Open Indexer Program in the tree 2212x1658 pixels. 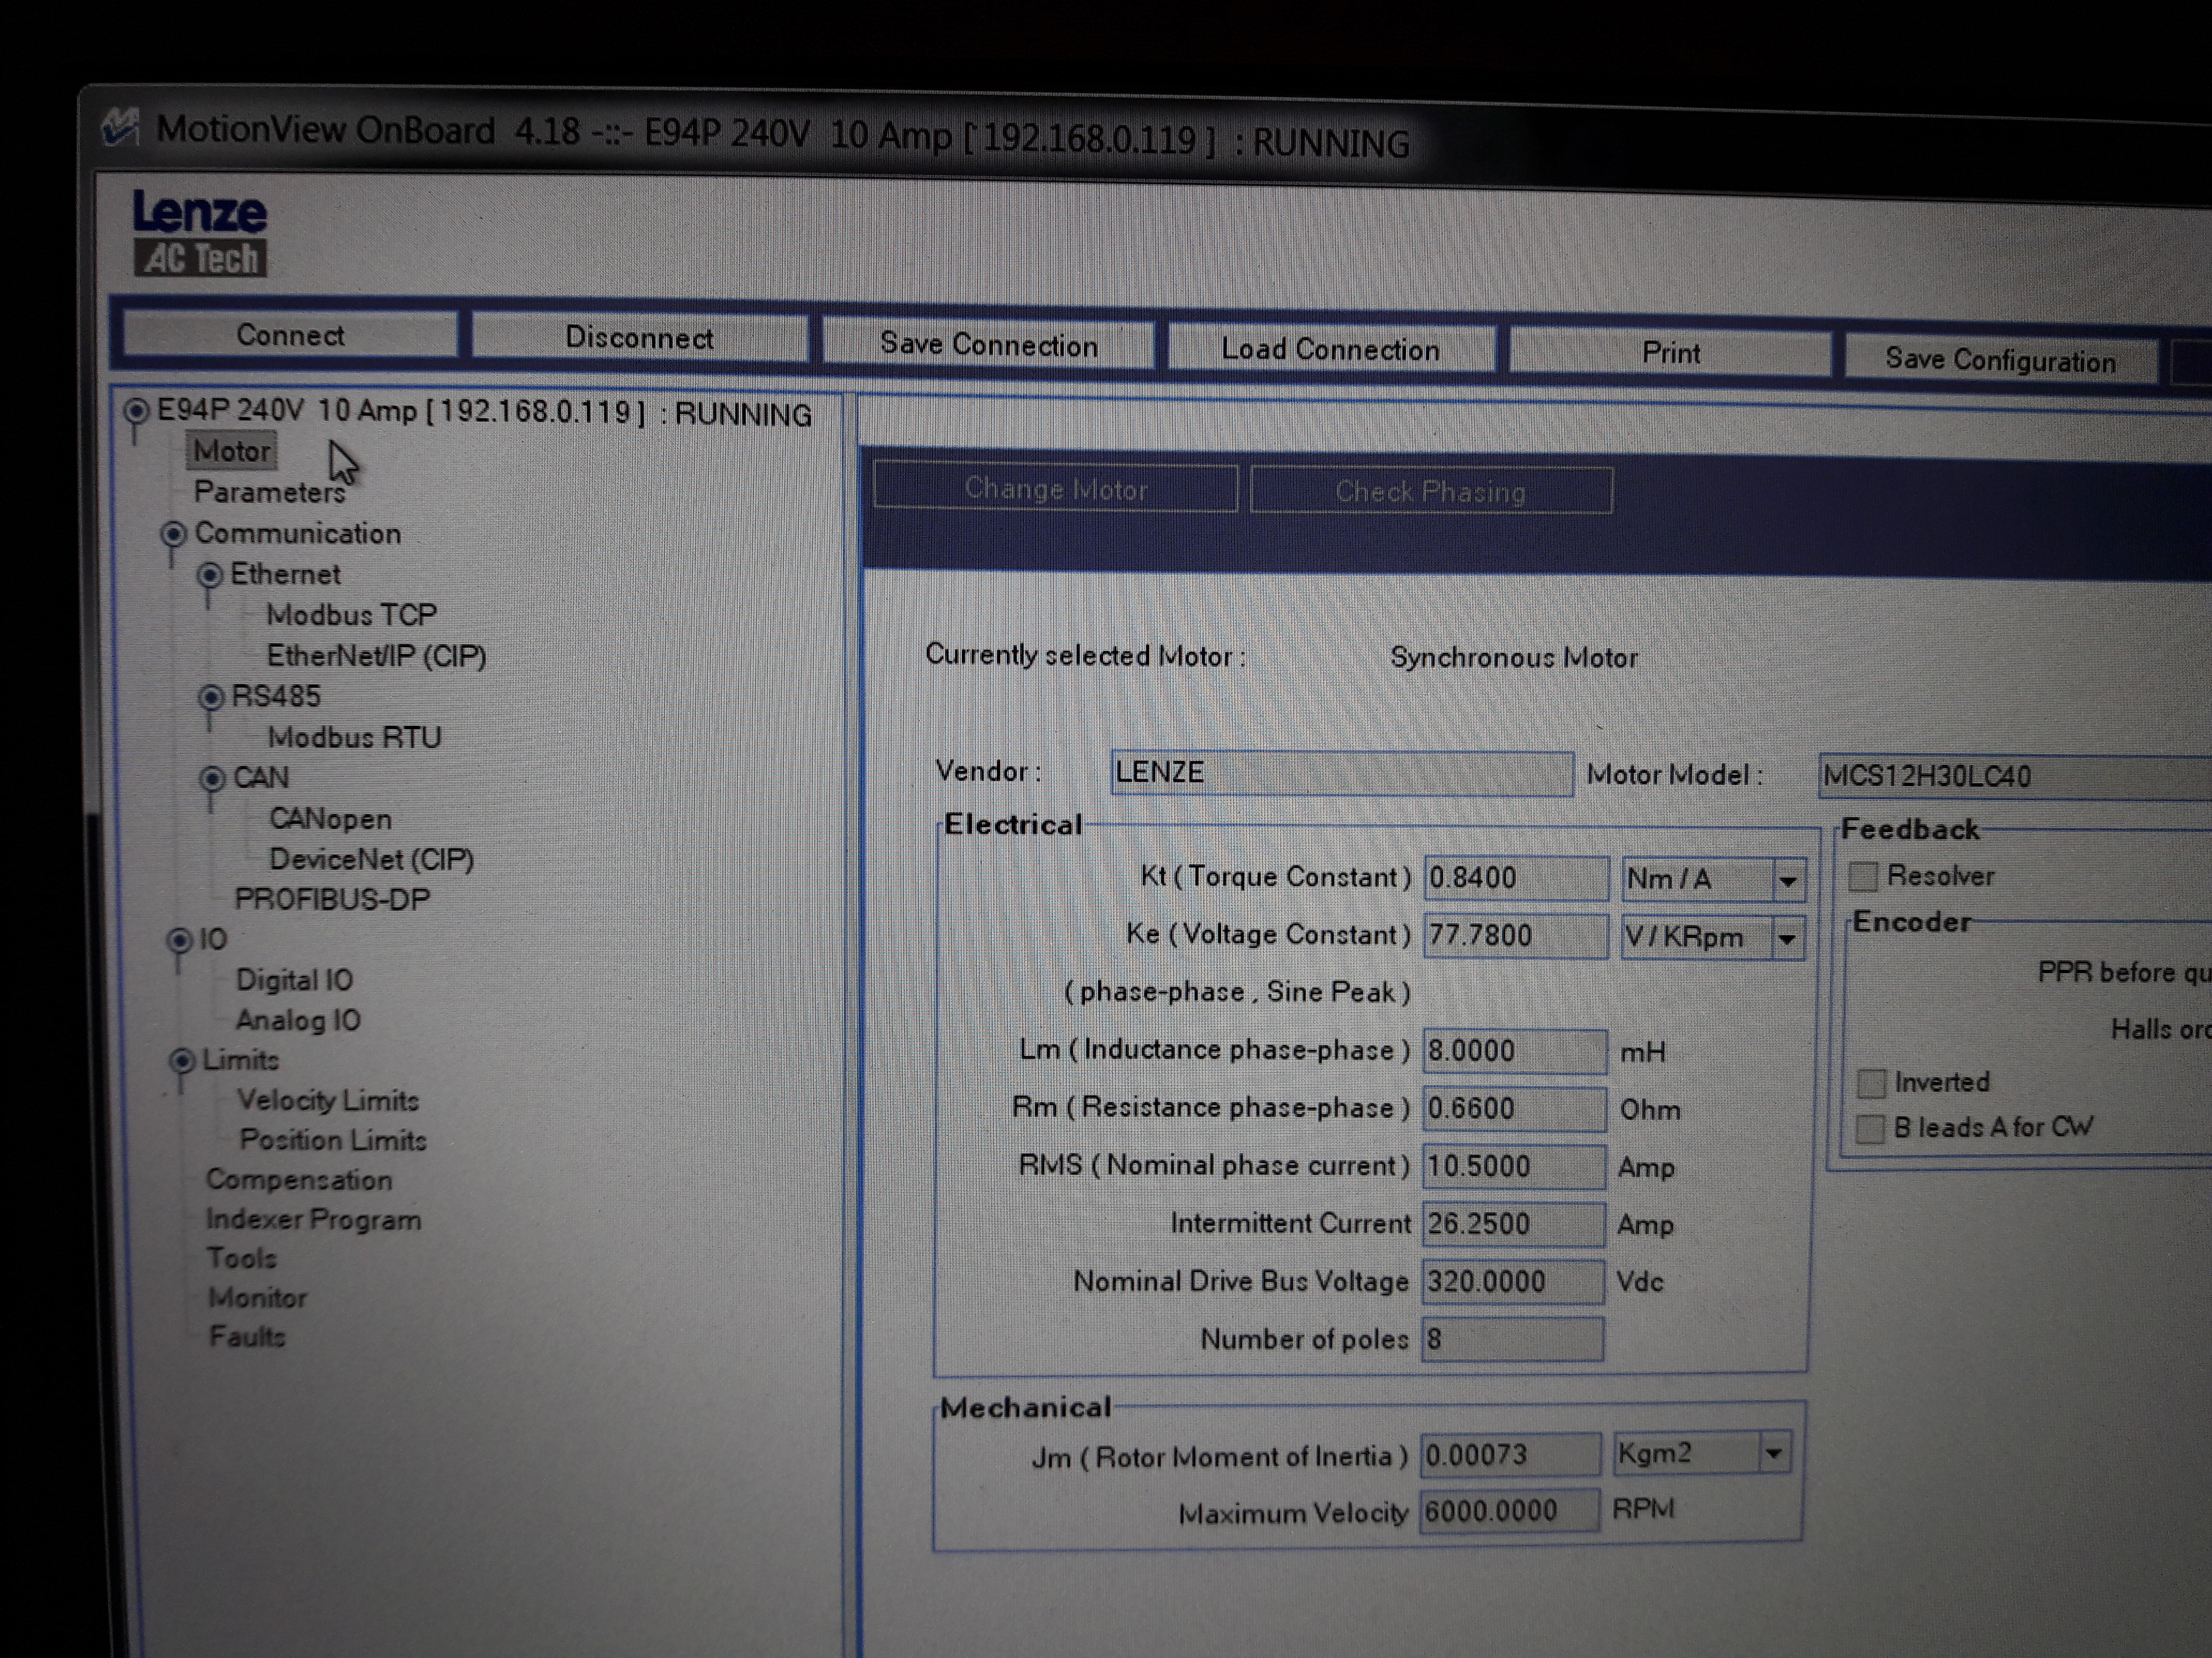click(x=313, y=1219)
